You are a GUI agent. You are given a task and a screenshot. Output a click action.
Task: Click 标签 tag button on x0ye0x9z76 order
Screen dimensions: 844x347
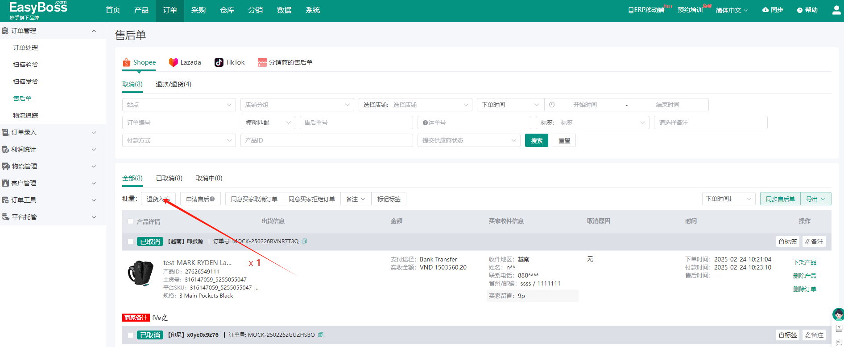coord(788,335)
